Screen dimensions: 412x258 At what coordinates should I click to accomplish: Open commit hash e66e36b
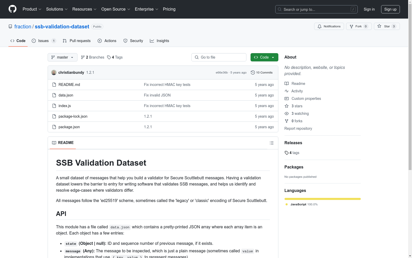[222, 72]
